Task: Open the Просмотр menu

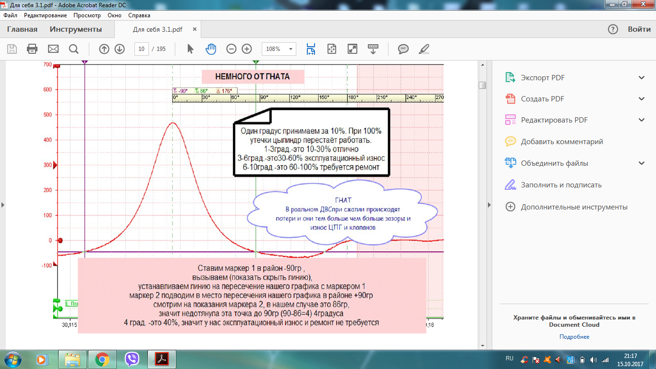Action: pyautogui.click(x=87, y=15)
